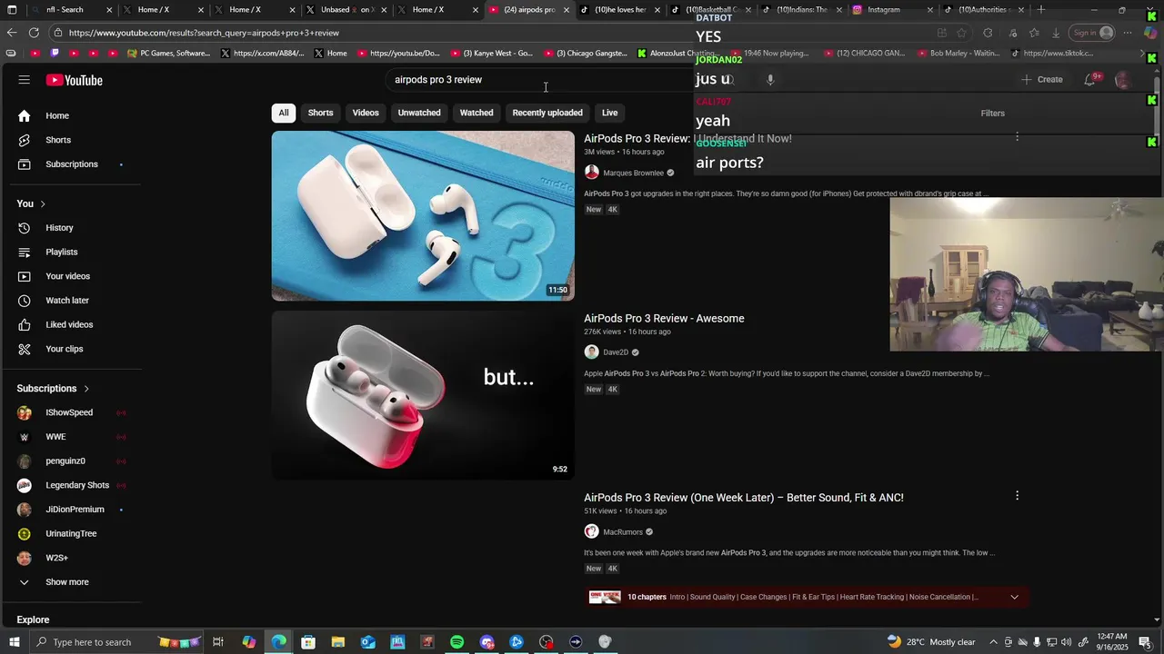1164x654 pixels.
Task: Select the Unwatched filter chip
Action: click(419, 113)
